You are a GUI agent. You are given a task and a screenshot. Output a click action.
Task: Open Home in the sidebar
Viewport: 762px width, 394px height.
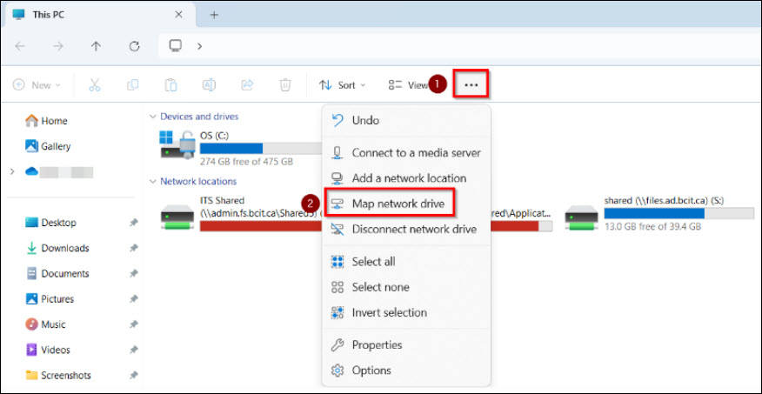click(46, 121)
